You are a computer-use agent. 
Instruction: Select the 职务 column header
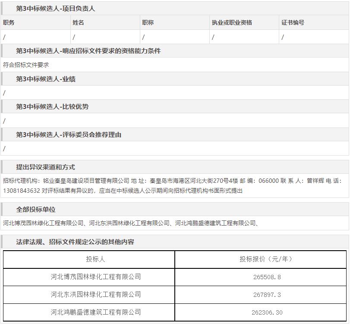[x=9, y=22]
